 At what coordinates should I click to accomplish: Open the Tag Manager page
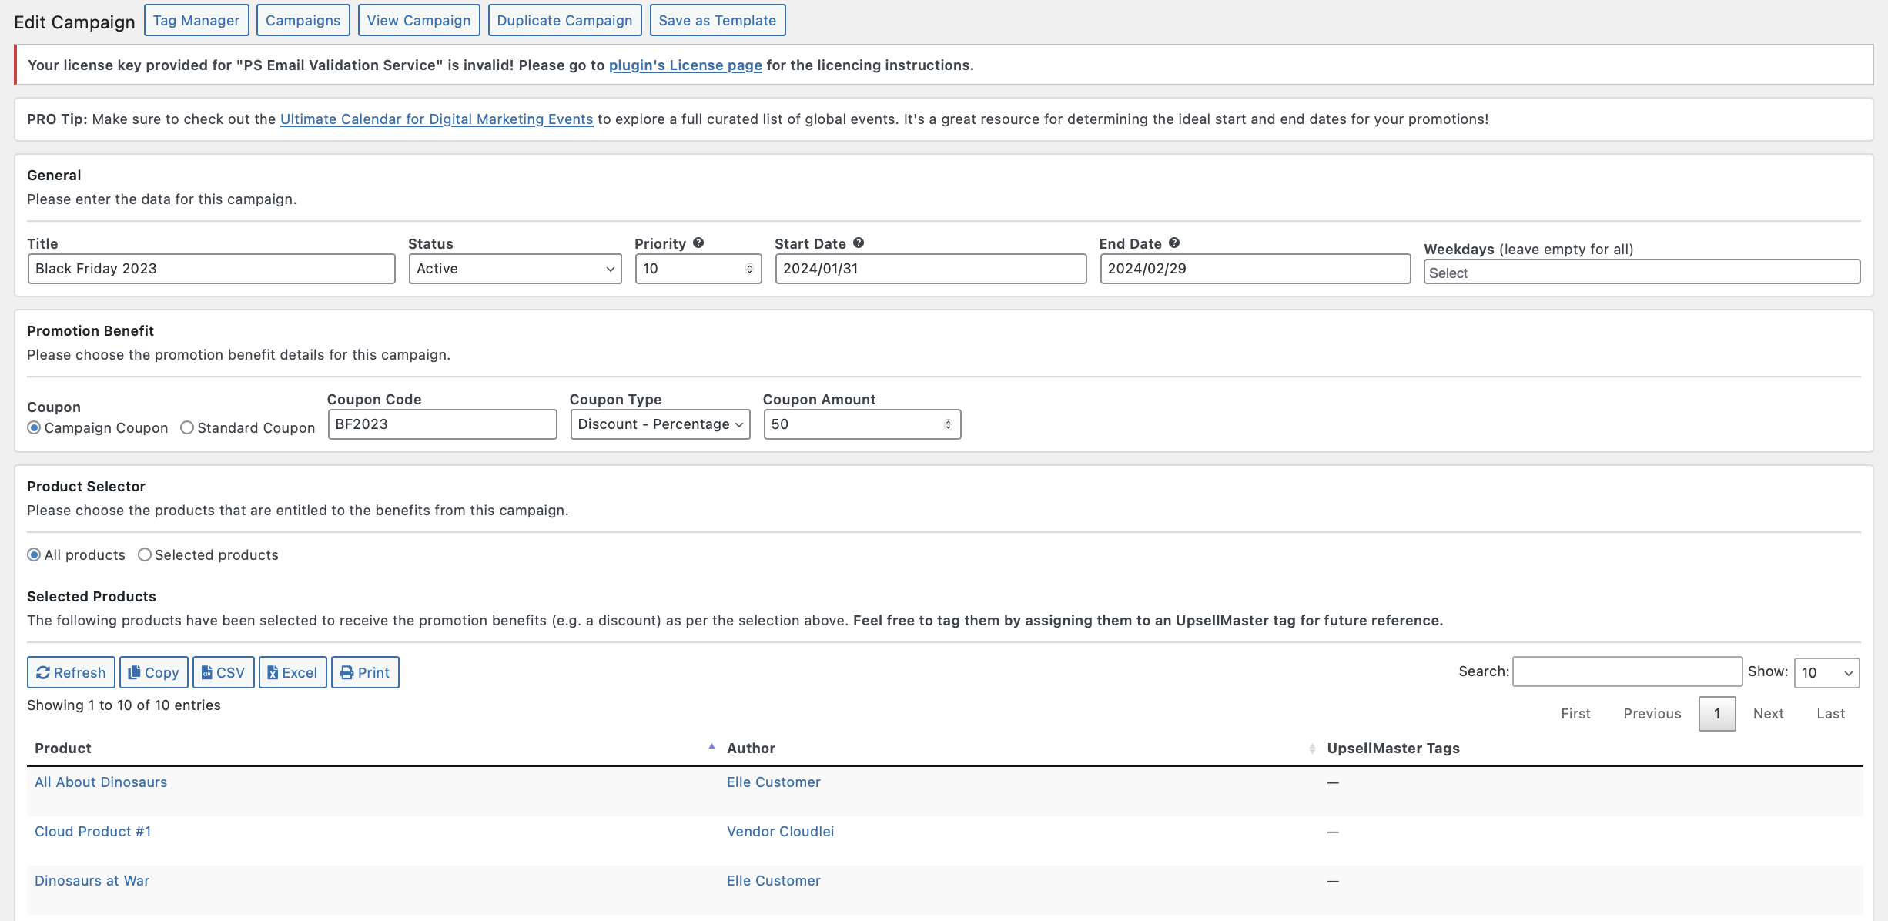pyautogui.click(x=196, y=20)
